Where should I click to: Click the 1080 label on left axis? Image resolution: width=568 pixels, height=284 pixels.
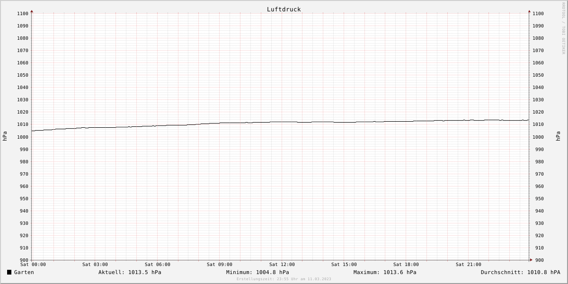pyautogui.click(x=22, y=38)
